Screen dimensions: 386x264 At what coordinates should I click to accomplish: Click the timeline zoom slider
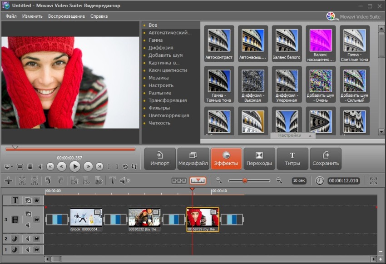[245, 180]
